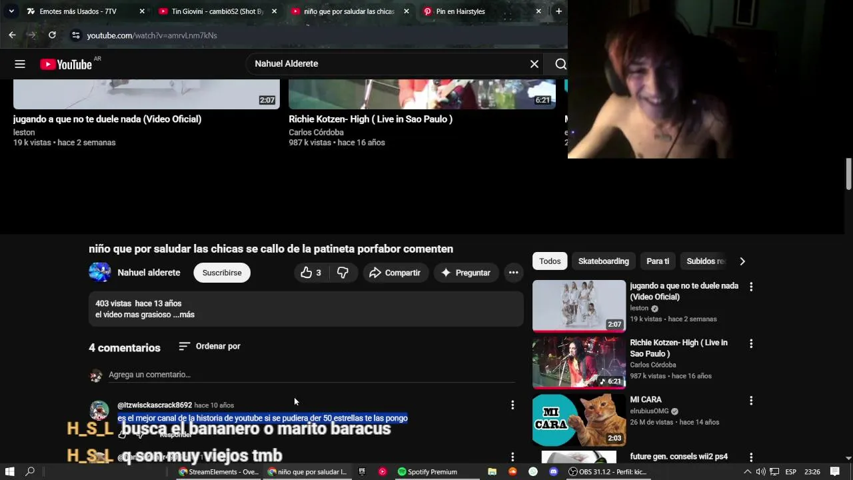Switch to Pin en Hairstyles tab
The image size is (853, 480).
click(x=482, y=11)
